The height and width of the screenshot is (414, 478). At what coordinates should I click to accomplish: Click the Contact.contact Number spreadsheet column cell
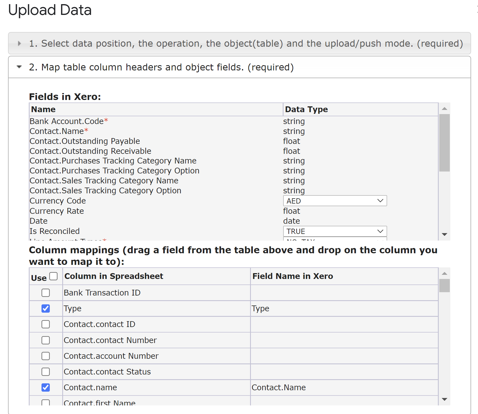click(x=157, y=340)
